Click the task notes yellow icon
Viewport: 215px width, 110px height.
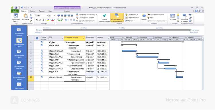pyautogui.click(x=178, y=15)
